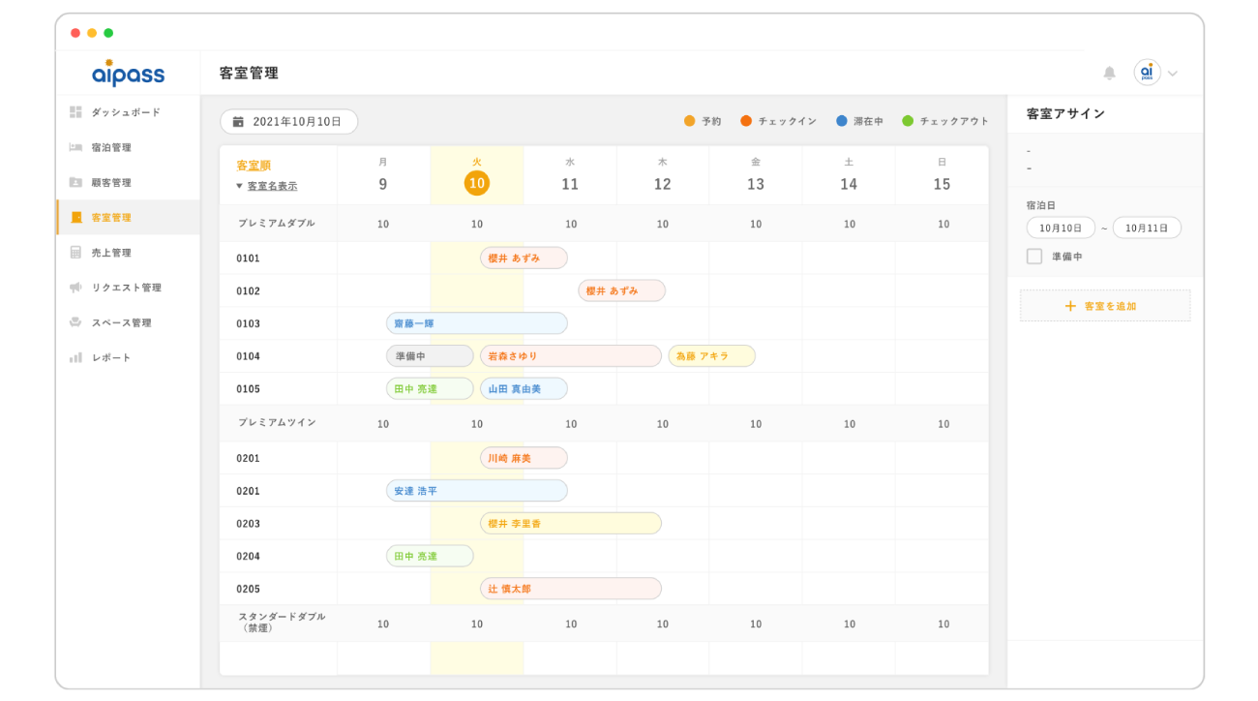Click the 客室を追加 button
Image resolution: width=1258 pixels, height=701 pixels.
click(1104, 306)
